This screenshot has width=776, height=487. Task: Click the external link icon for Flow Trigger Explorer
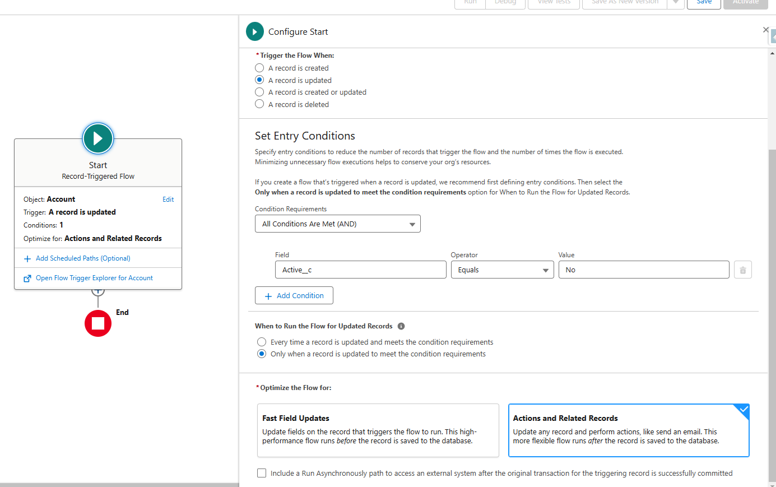pyautogui.click(x=27, y=279)
